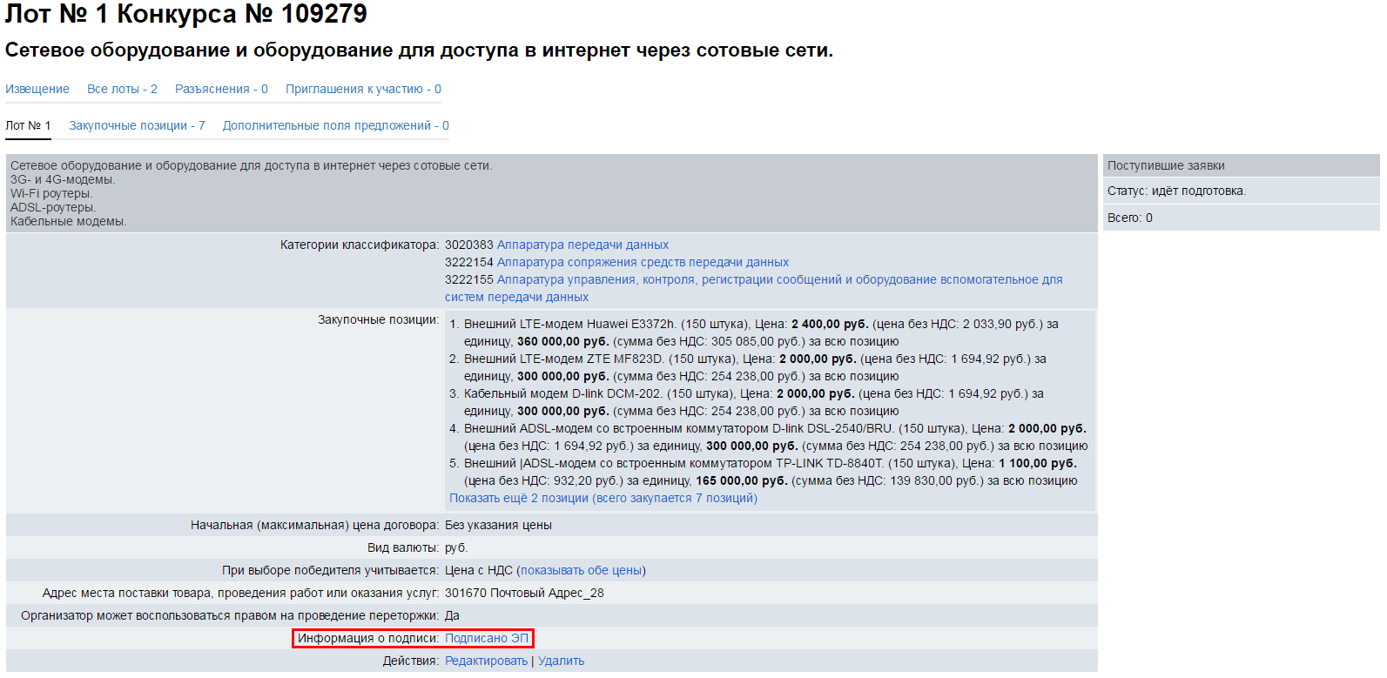Click classifier link Аппаратура передачи данных
This screenshot has height=678, width=1387.
click(x=582, y=245)
